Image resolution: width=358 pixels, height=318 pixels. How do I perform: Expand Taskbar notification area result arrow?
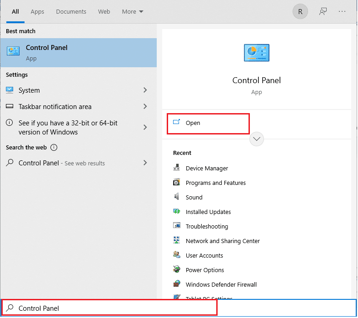pyautogui.click(x=145, y=107)
